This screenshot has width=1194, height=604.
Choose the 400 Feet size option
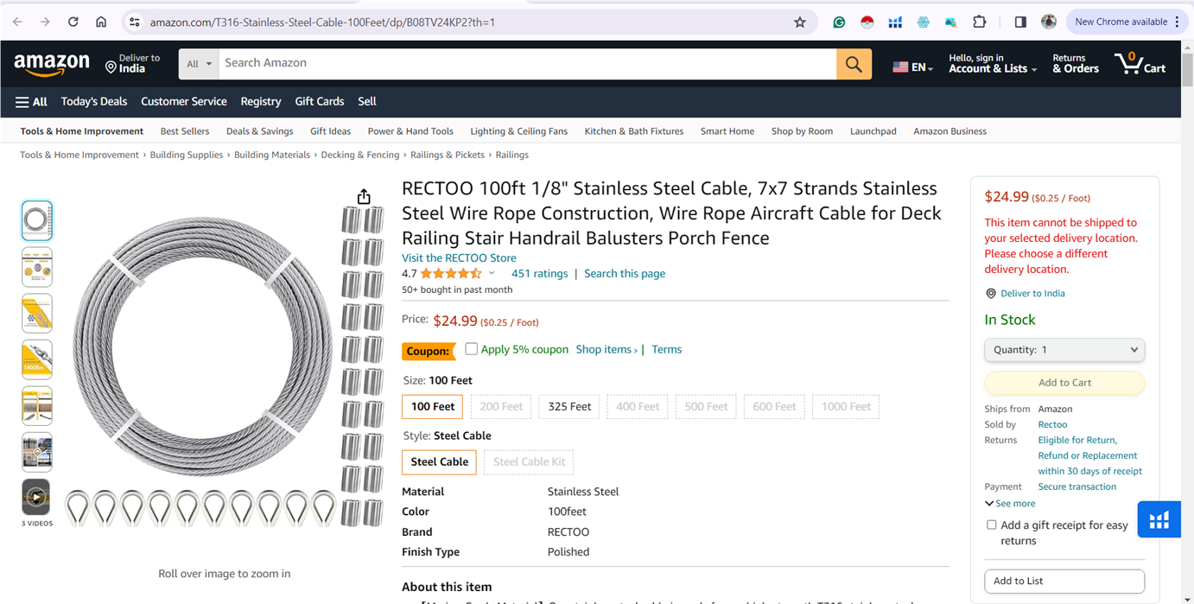point(638,407)
